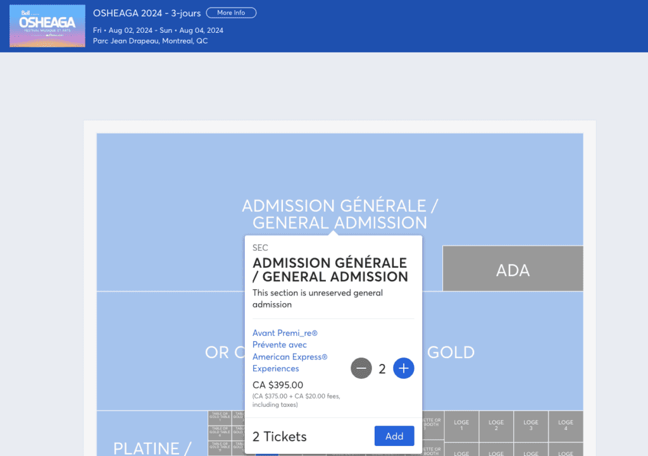Click the Osheaga festival logo thumbnail
Viewport: 648px width, 456px height.
[x=47, y=26]
